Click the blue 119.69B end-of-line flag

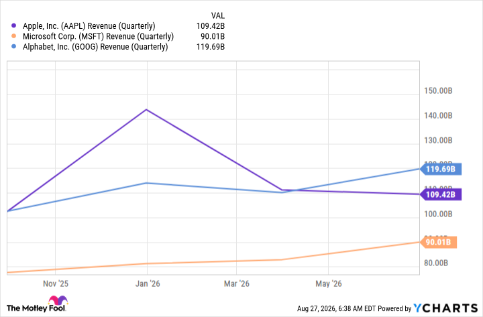(x=441, y=169)
